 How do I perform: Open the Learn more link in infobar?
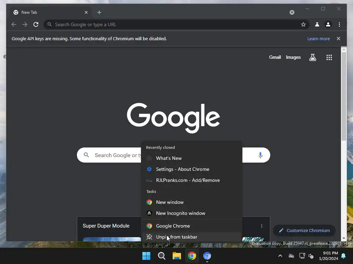pos(319,38)
